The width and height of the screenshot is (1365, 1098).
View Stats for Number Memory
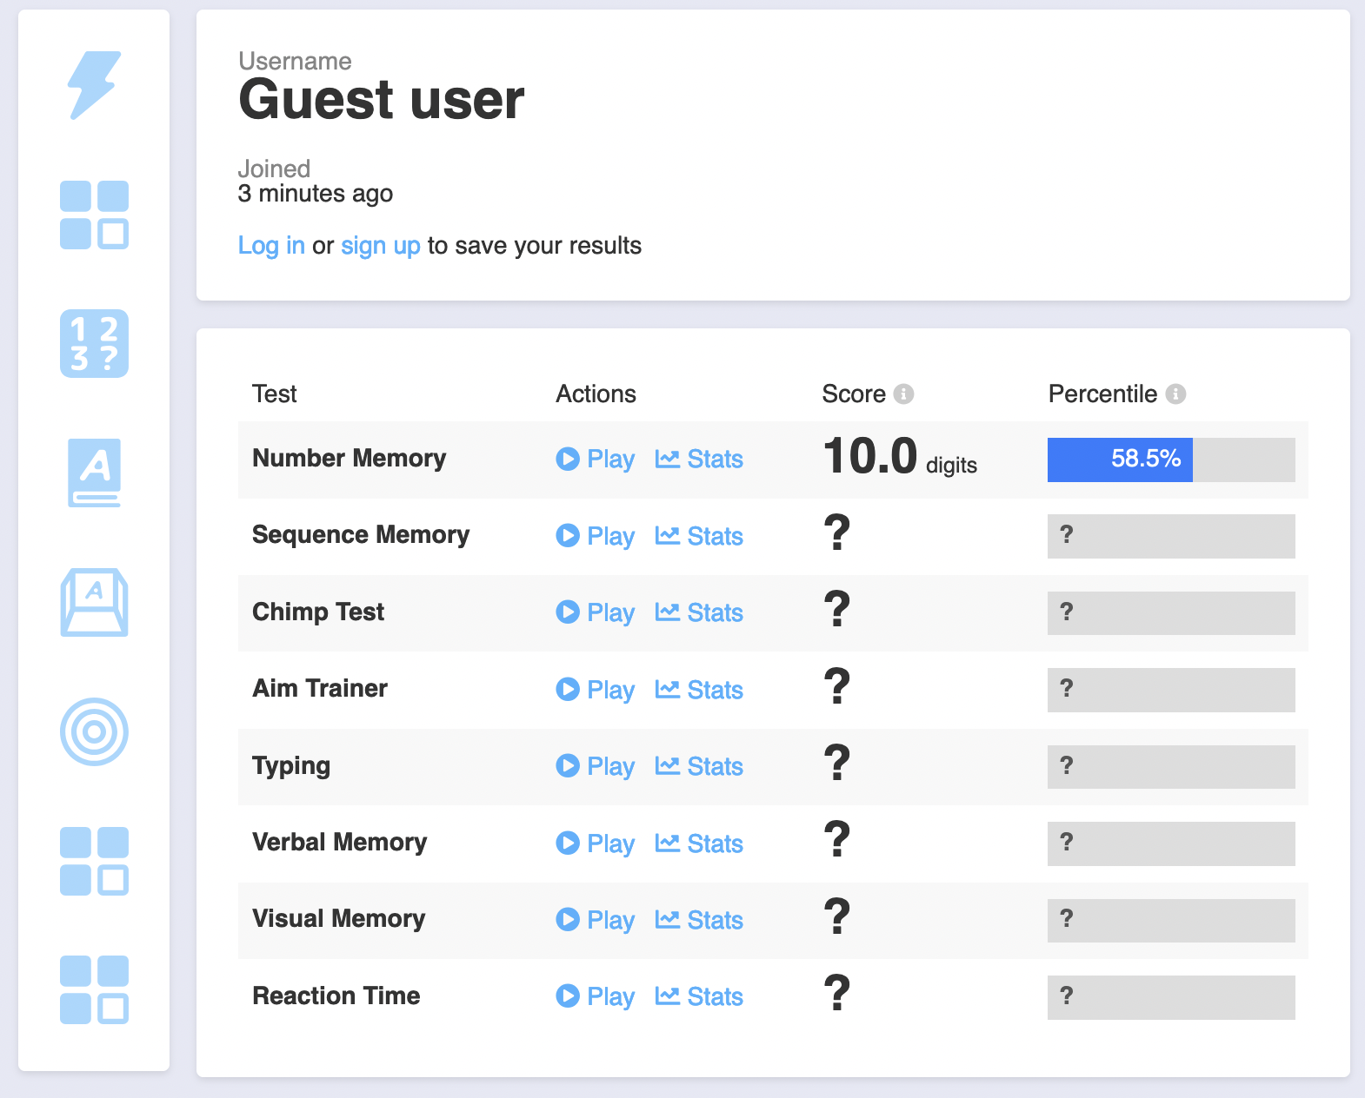click(x=699, y=459)
